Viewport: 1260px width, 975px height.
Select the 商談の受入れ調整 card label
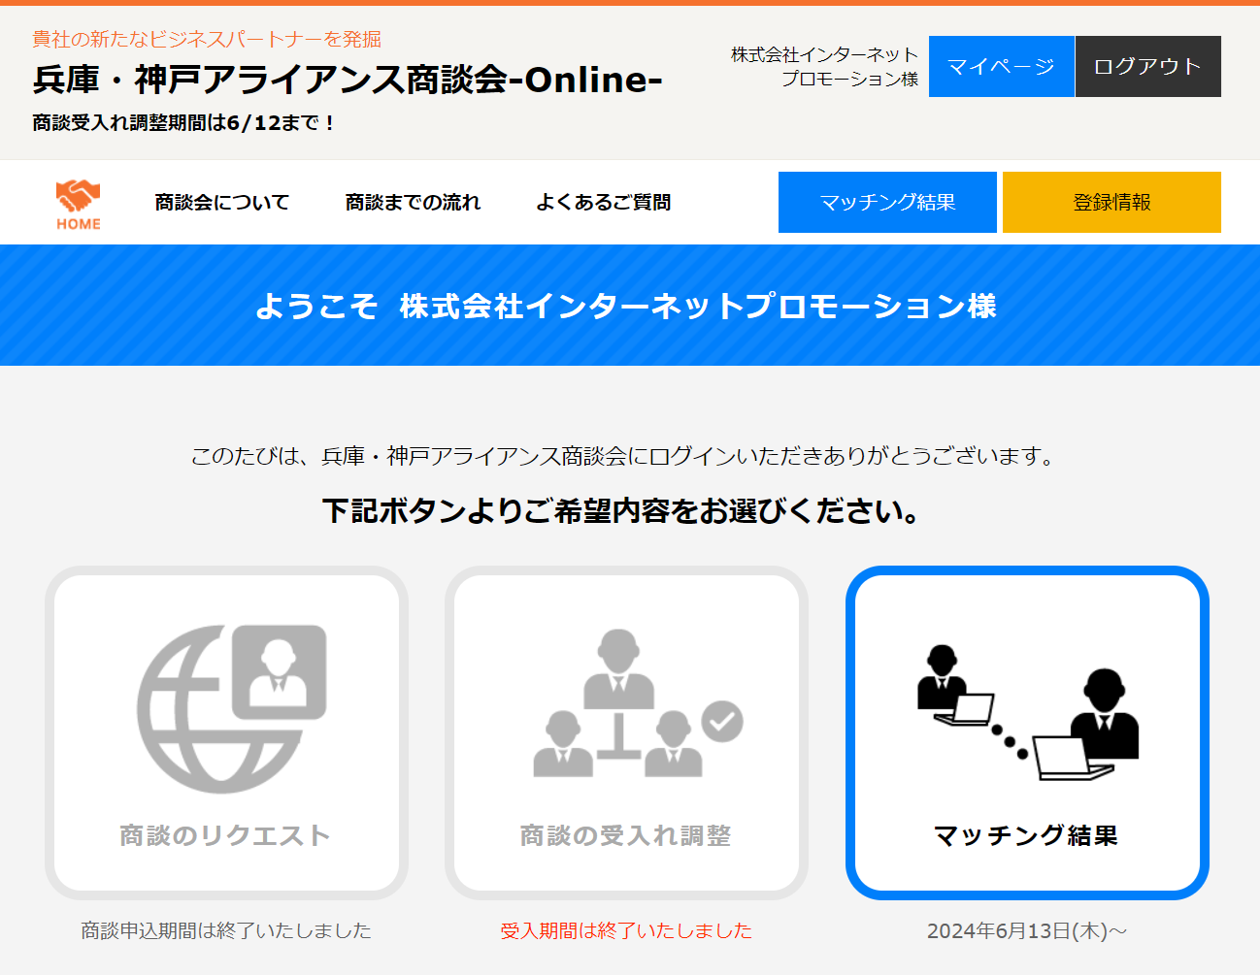click(626, 835)
